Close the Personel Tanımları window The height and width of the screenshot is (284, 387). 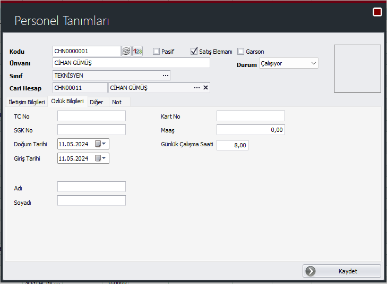(x=377, y=12)
